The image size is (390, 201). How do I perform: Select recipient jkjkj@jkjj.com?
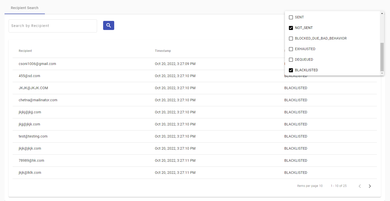(x=30, y=112)
